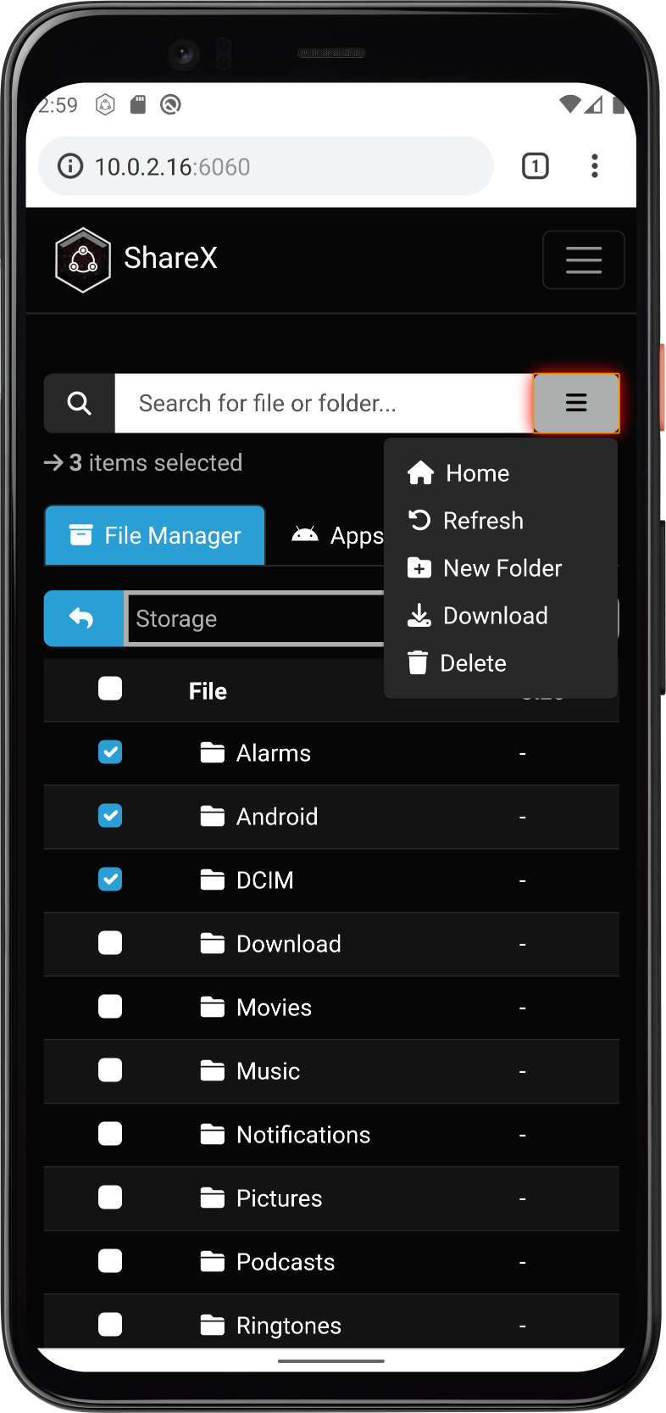Click the search magnifier icon
This screenshot has height=1413, width=666.
(x=80, y=404)
